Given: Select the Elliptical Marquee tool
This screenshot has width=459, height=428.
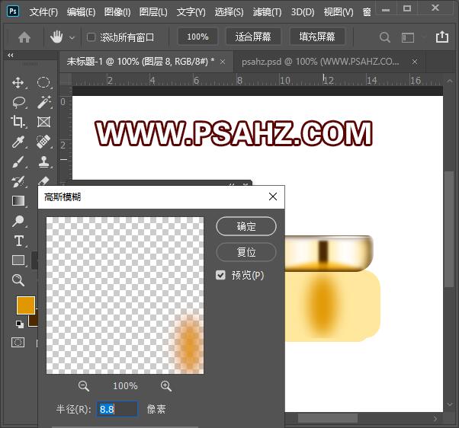Looking at the screenshot, I should (43, 83).
